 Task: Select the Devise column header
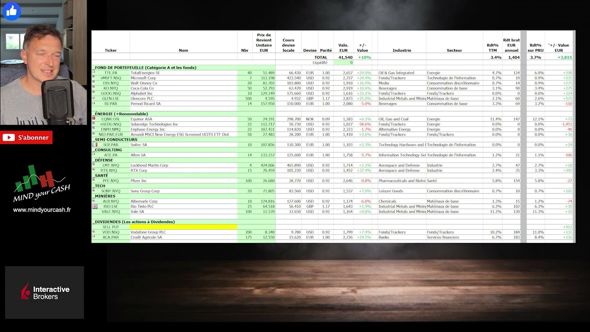click(x=310, y=50)
